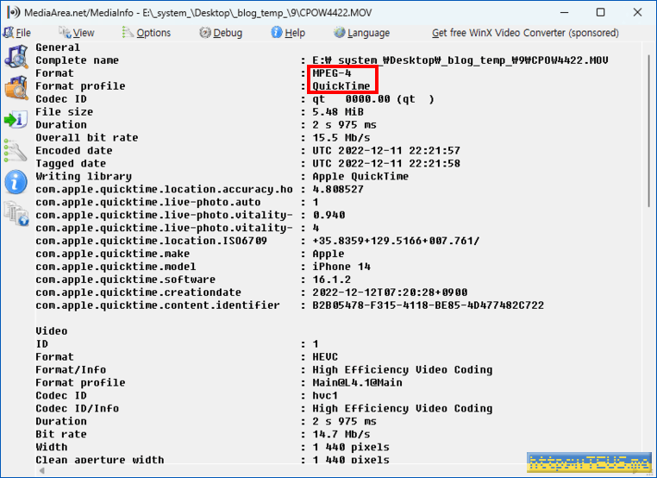The height and width of the screenshot is (478, 657).
Task: Click the software version 16.1.2
Action: [331, 280]
